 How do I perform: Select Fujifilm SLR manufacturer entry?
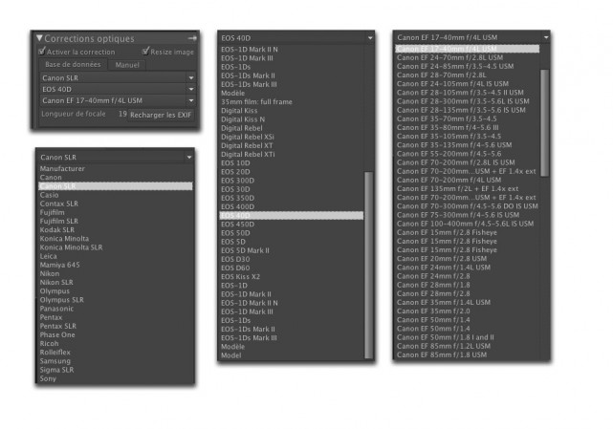tap(59, 221)
